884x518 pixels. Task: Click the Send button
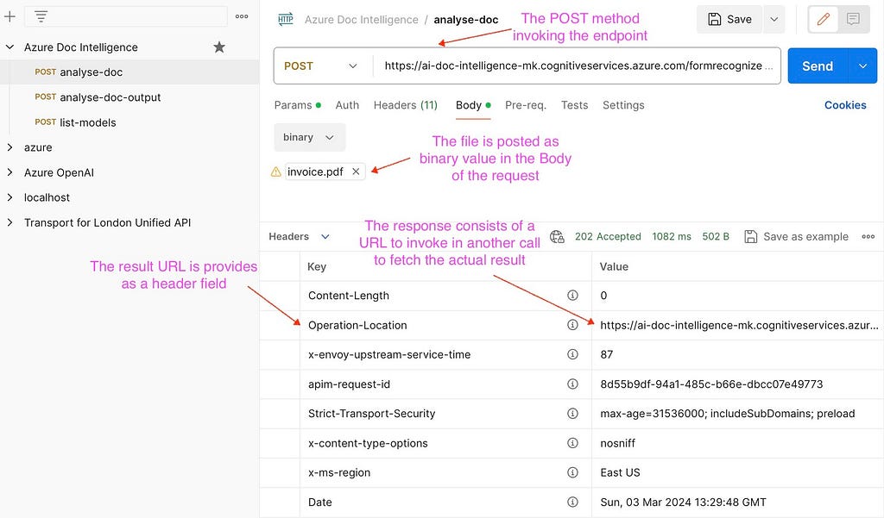coord(818,66)
